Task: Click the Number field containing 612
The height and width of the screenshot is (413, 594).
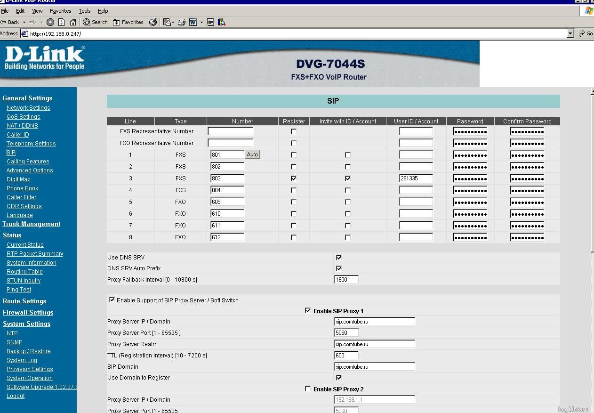Action: pos(227,237)
